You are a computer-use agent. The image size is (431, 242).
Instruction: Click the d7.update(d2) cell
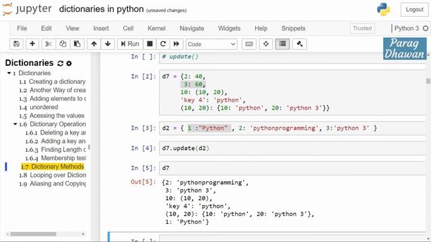[x=292, y=148]
